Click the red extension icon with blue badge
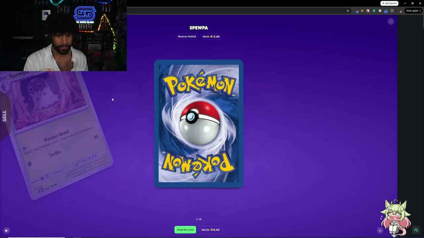 357,11
